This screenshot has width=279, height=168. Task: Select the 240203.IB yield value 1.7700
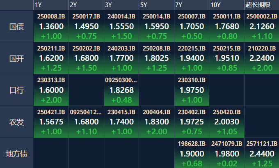tap(121, 58)
